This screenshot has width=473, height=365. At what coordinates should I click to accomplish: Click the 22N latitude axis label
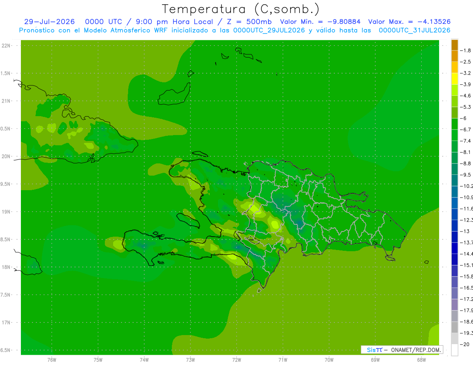click(x=6, y=46)
